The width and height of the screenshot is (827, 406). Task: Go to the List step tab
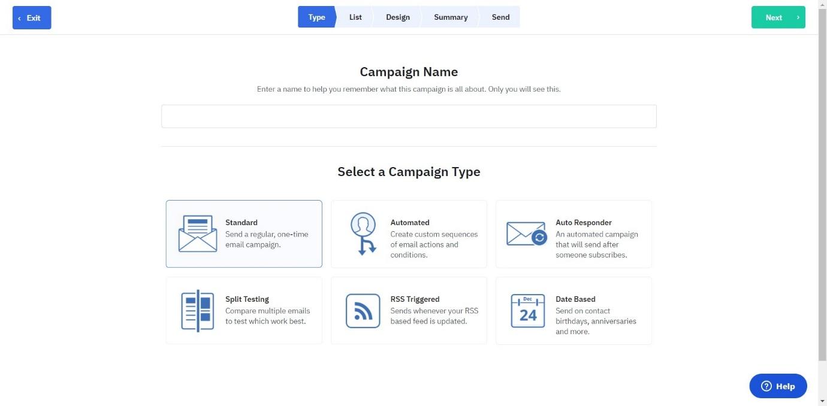click(355, 17)
